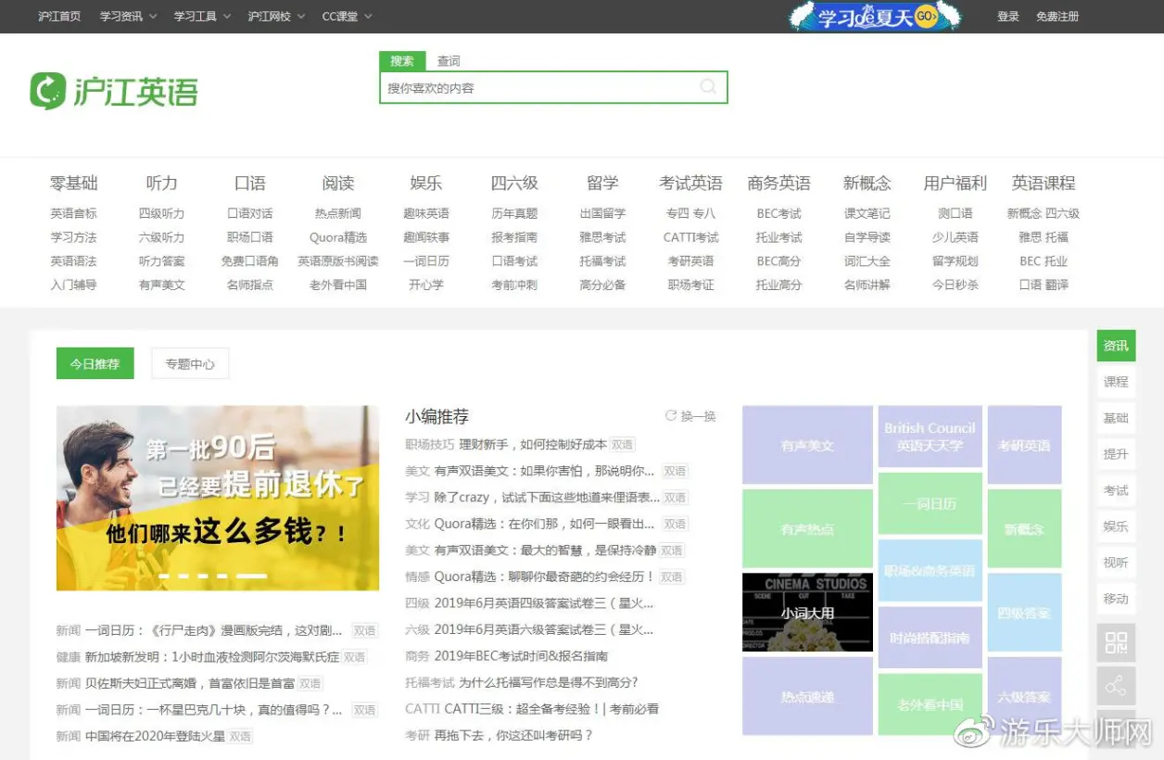
Task: Select the 专题中心 tab
Action: pos(190,363)
